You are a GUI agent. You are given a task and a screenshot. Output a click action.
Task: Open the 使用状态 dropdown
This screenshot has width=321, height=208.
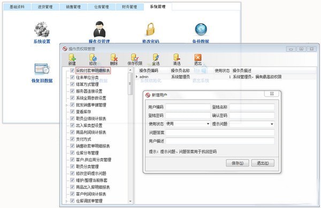208,124
